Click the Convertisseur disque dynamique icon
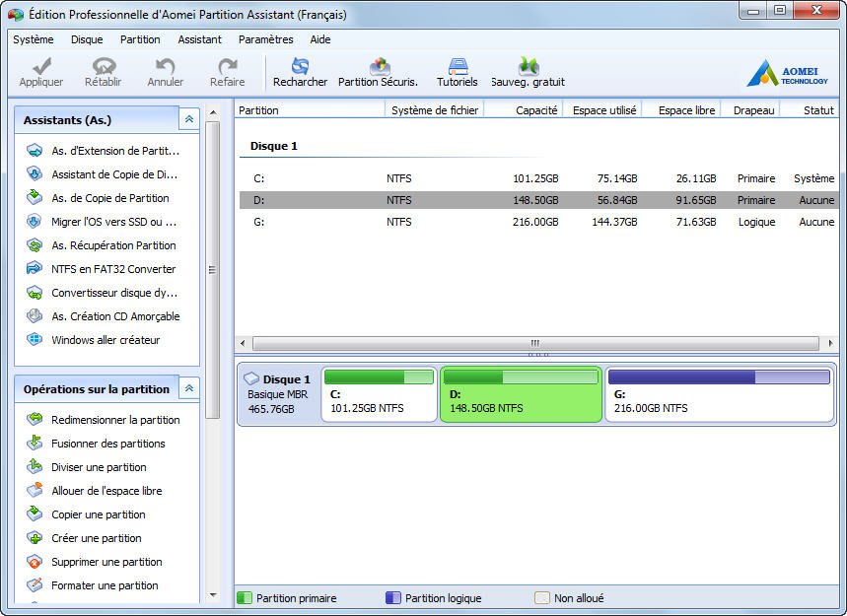This screenshot has width=847, height=616. tap(35, 293)
